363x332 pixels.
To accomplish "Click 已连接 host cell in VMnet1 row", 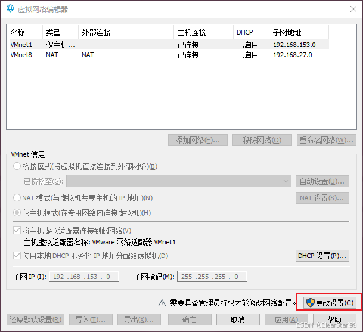I will (x=188, y=45).
